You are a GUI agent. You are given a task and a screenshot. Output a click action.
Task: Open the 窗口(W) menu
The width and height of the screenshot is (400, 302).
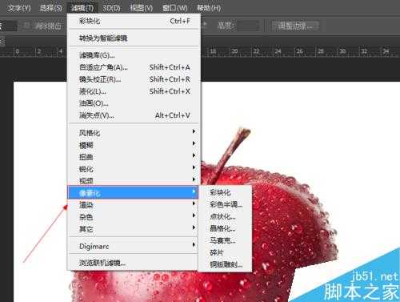(x=175, y=8)
